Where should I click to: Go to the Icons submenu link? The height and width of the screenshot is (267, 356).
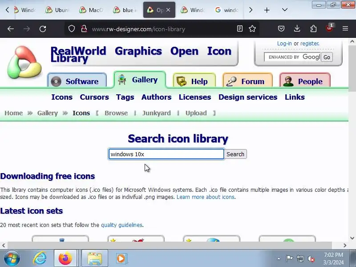coord(62,97)
